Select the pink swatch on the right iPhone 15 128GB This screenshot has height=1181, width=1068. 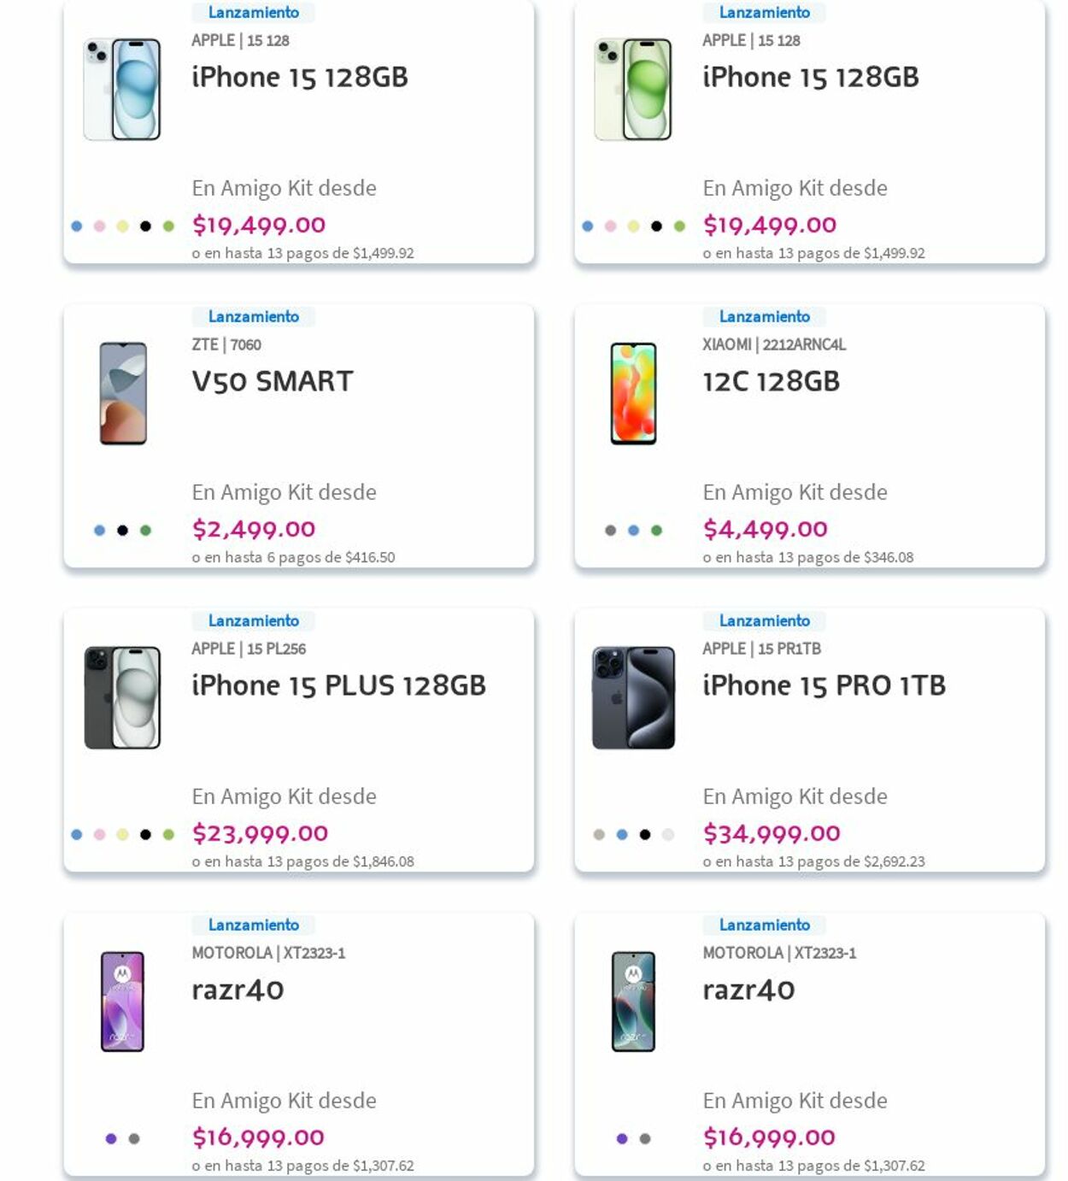(612, 225)
